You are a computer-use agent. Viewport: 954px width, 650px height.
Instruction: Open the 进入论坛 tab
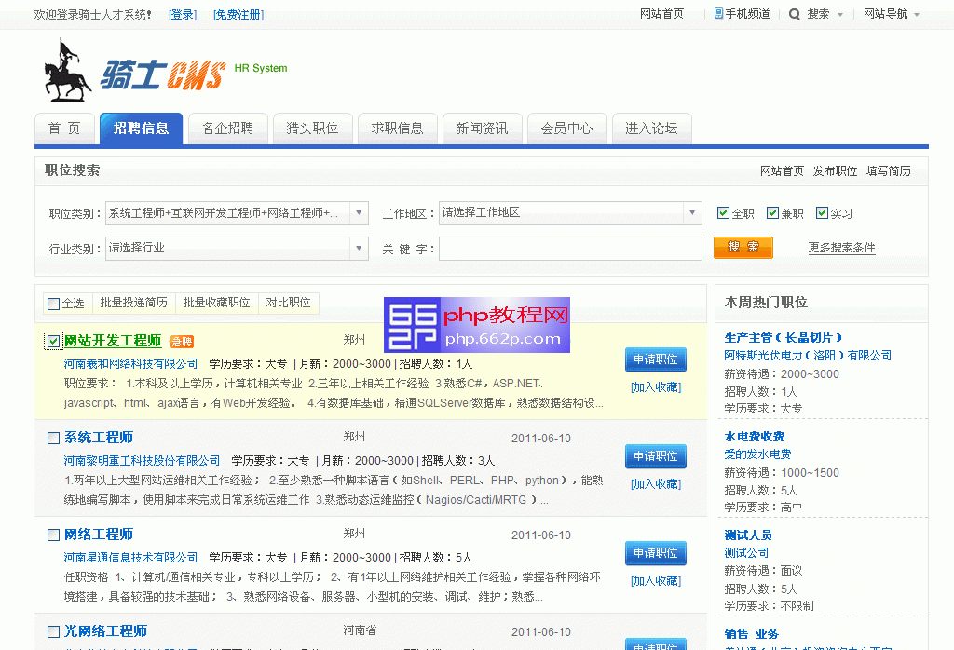[x=651, y=129]
